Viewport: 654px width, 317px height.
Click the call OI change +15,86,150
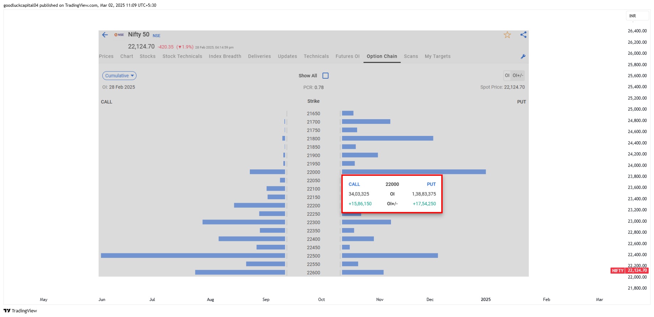point(360,204)
